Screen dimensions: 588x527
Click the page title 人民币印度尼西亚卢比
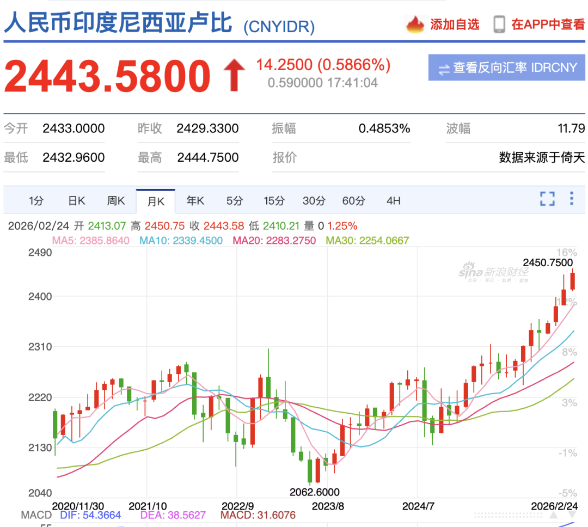pos(119,23)
